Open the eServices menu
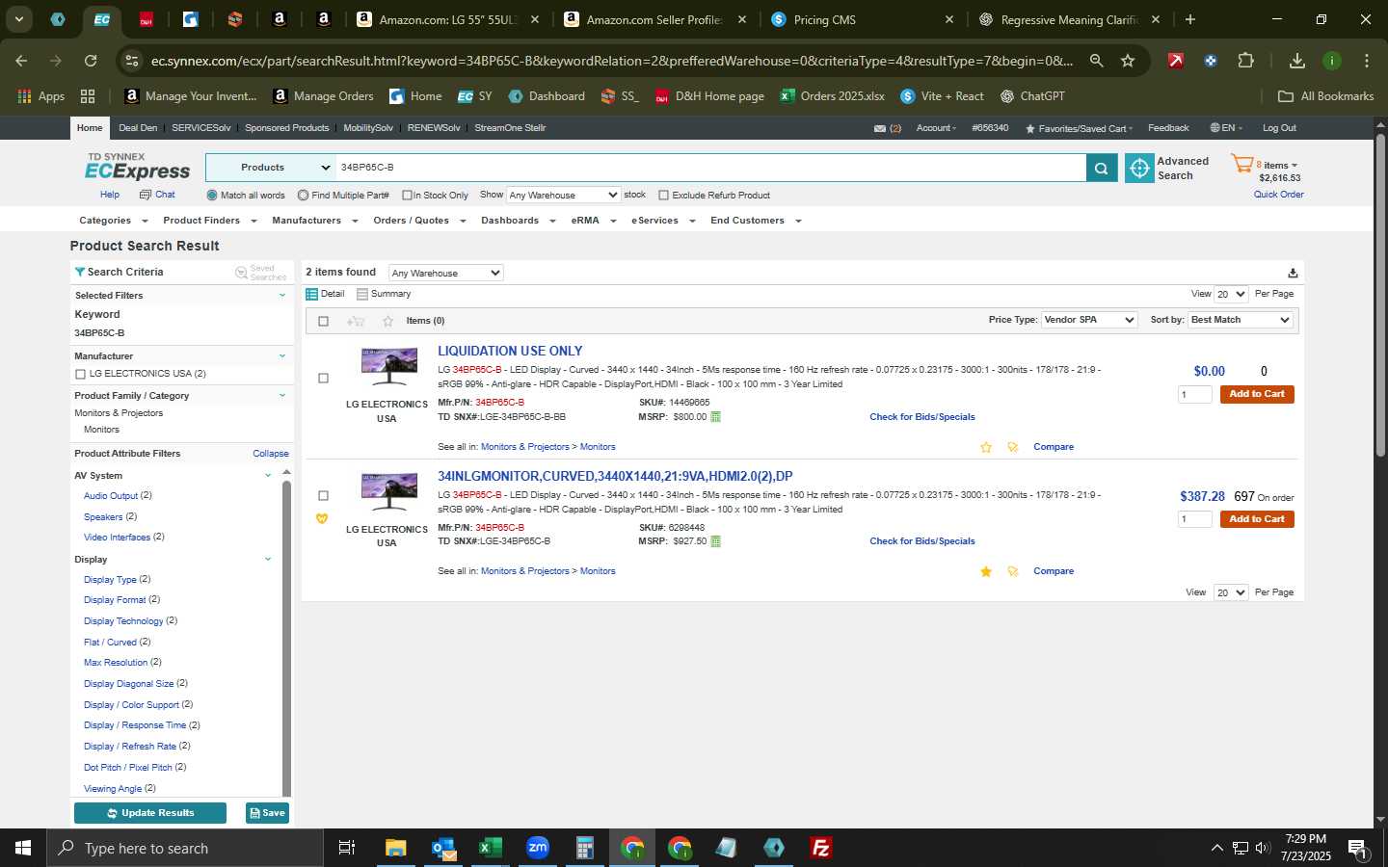Screen dimensions: 1388x867 pos(663,221)
